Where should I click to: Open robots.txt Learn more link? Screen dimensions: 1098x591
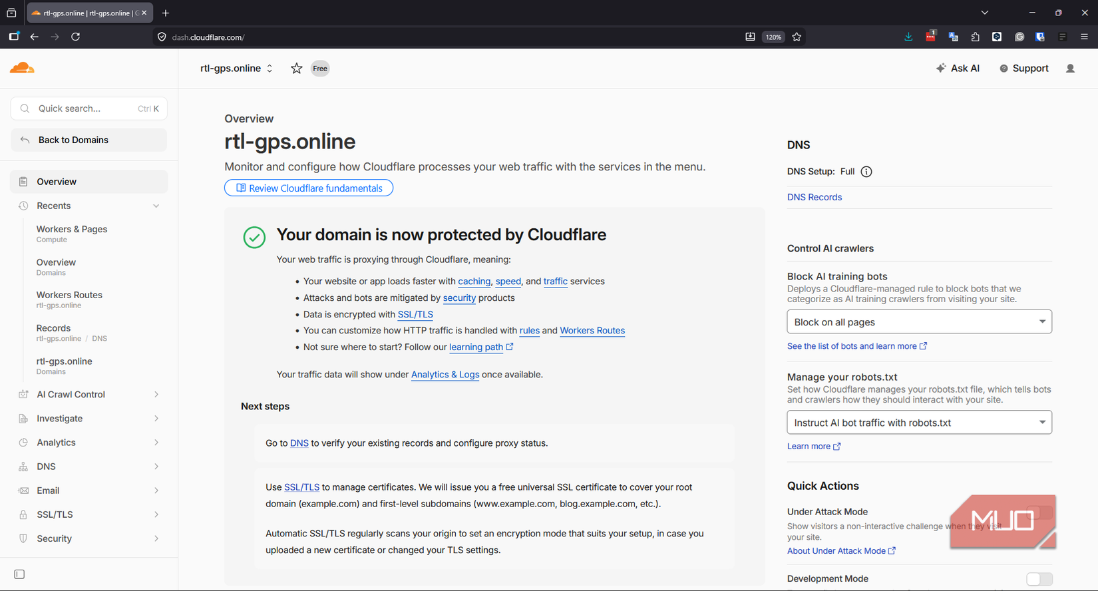(x=814, y=447)
